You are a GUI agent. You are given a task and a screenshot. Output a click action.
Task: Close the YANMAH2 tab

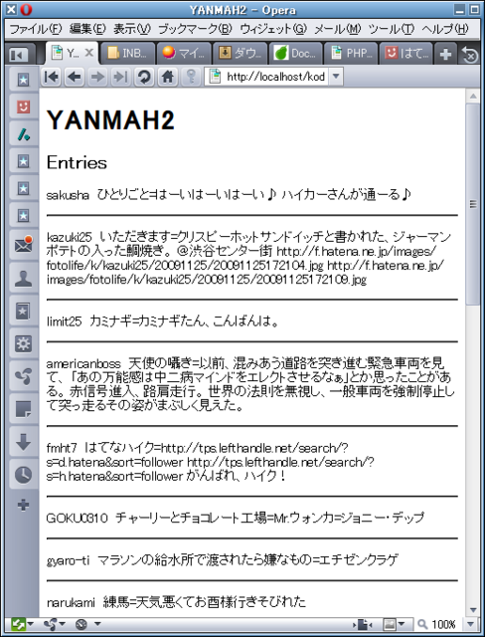pos(88,53)
